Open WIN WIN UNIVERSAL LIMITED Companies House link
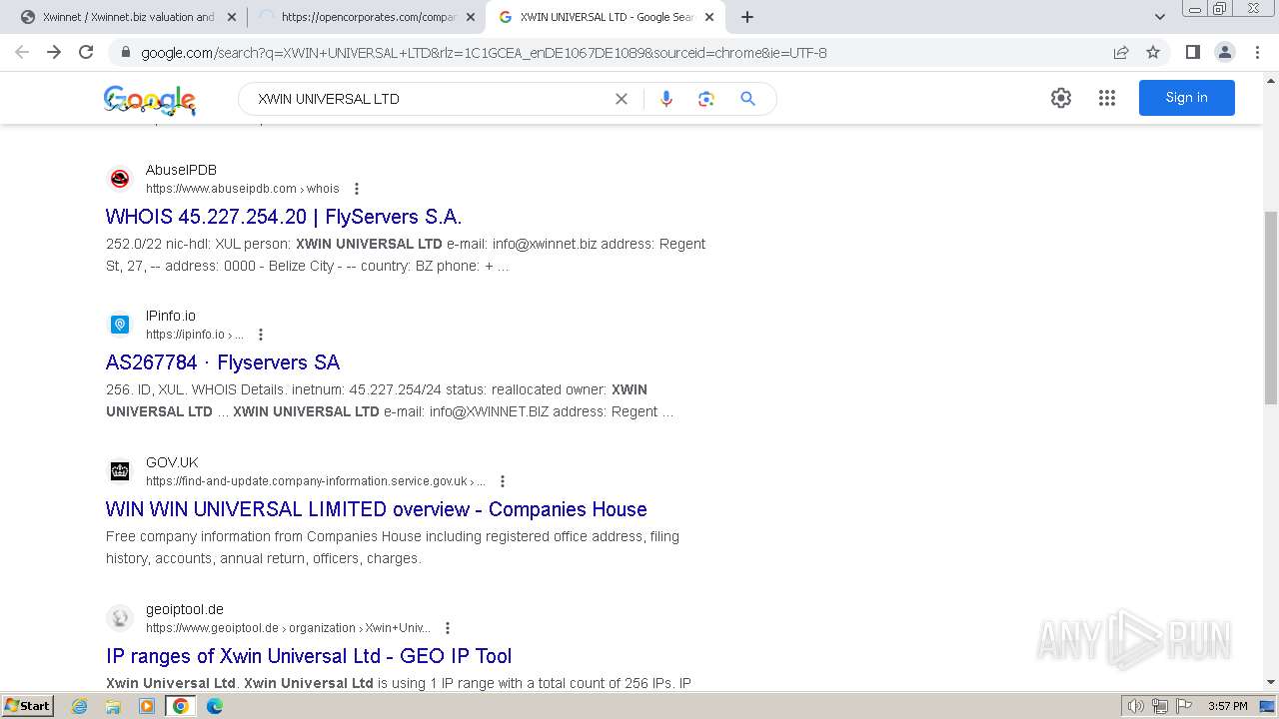Image resolution: width=1279 pixels, height=719 pixels. [377, 509]
